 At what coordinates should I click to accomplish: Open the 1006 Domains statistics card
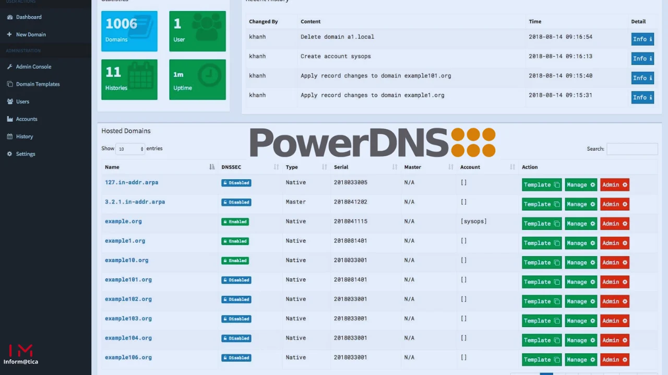coord(129,31)
